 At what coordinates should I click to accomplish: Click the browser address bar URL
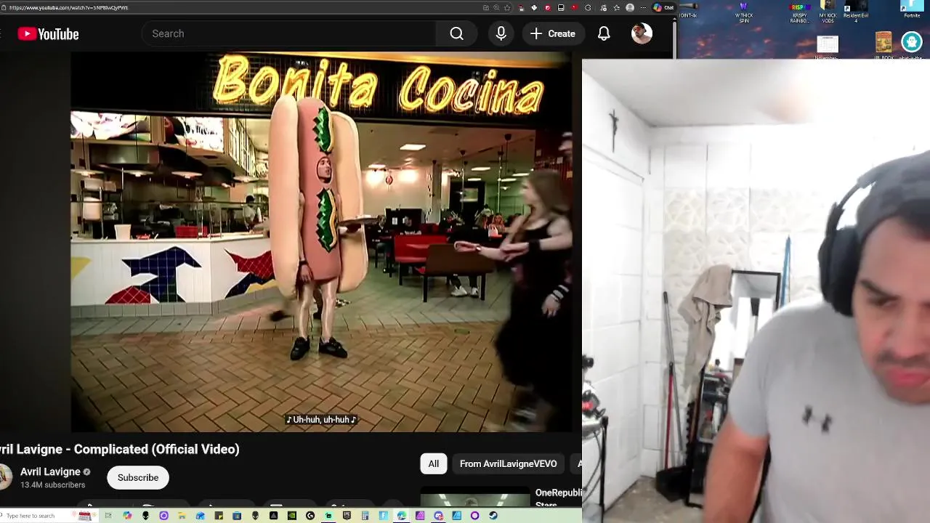point(69,7)
